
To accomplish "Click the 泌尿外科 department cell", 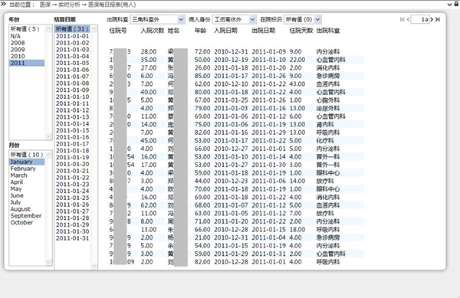I will coord(328,109).
